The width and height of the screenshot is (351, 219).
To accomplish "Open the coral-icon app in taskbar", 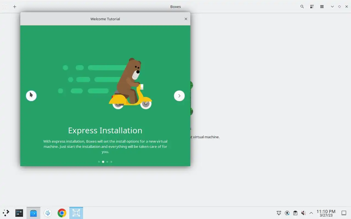I will 48,213.
